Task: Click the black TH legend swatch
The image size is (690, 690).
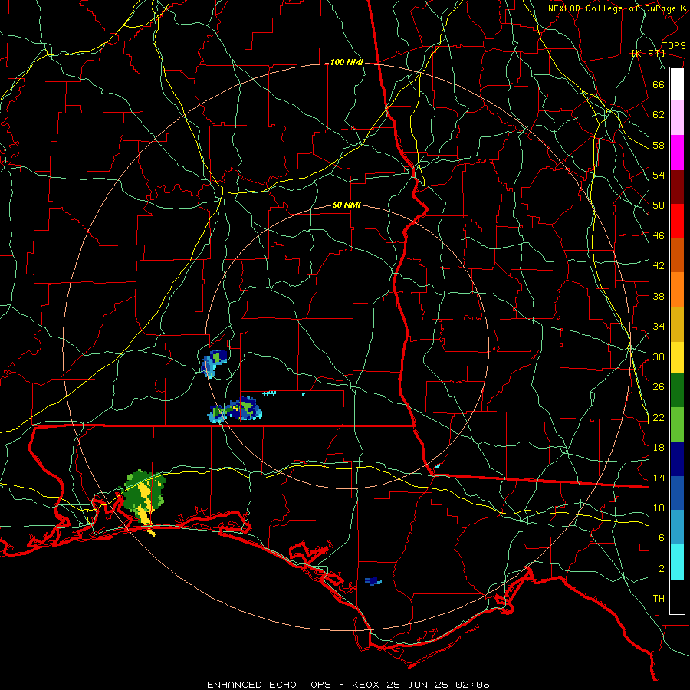Action: pyautogui.click(x=677, y=596)
